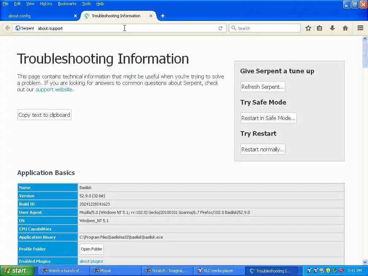Click the yellow shield tray icon
Viewport: 368px width, 276px height.
[x=328, y=271]
